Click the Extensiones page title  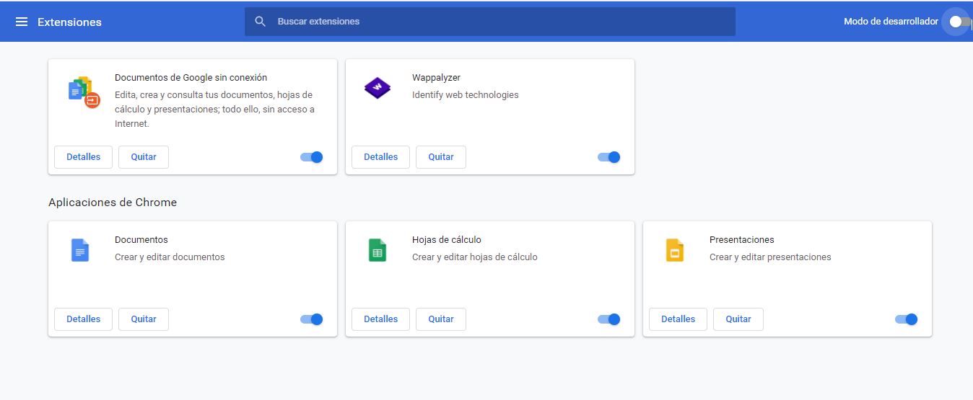tap(69, 22)
